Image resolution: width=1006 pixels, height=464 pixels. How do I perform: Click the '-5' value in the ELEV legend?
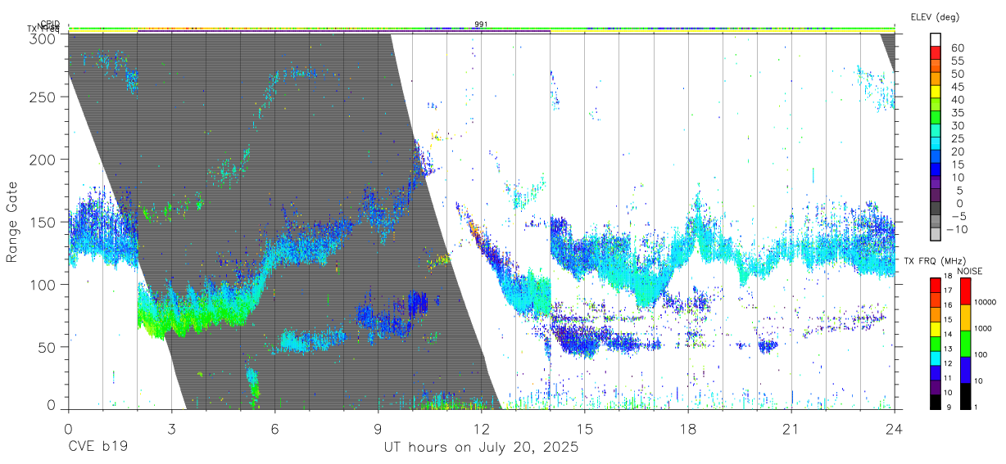tap(958, 215)
